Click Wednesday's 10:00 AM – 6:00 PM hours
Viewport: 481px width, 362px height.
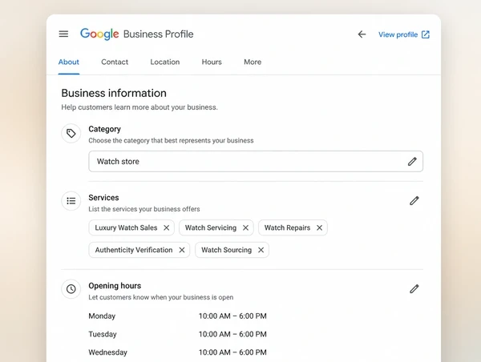point(232,352)
